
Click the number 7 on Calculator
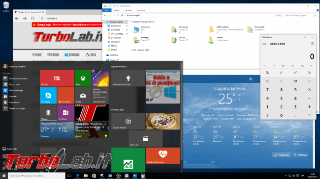click(267, 90)
